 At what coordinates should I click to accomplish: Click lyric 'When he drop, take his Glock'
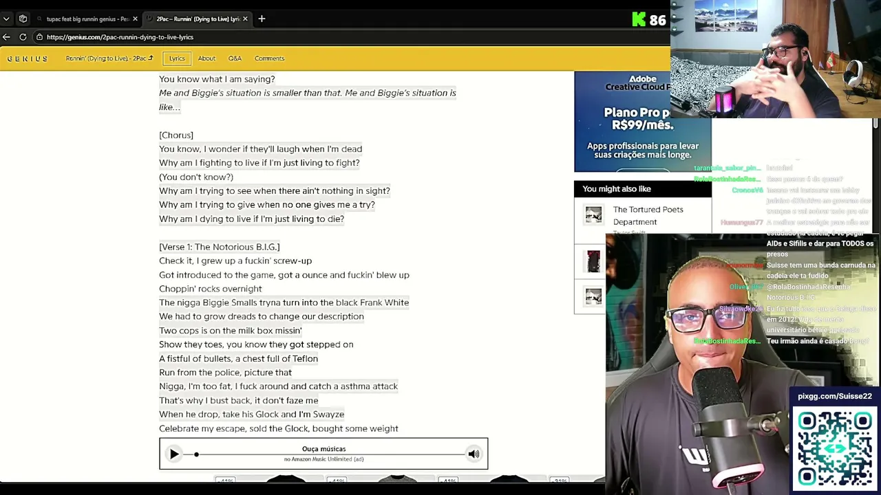pyautogui.click(x=251, y=415)
